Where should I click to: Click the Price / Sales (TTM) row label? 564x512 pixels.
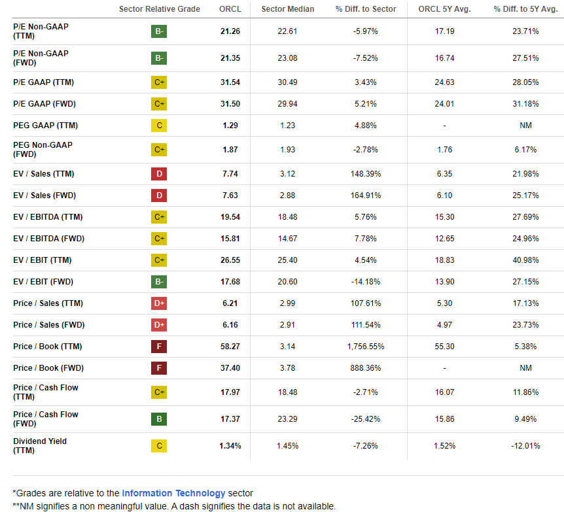[48, 303]
